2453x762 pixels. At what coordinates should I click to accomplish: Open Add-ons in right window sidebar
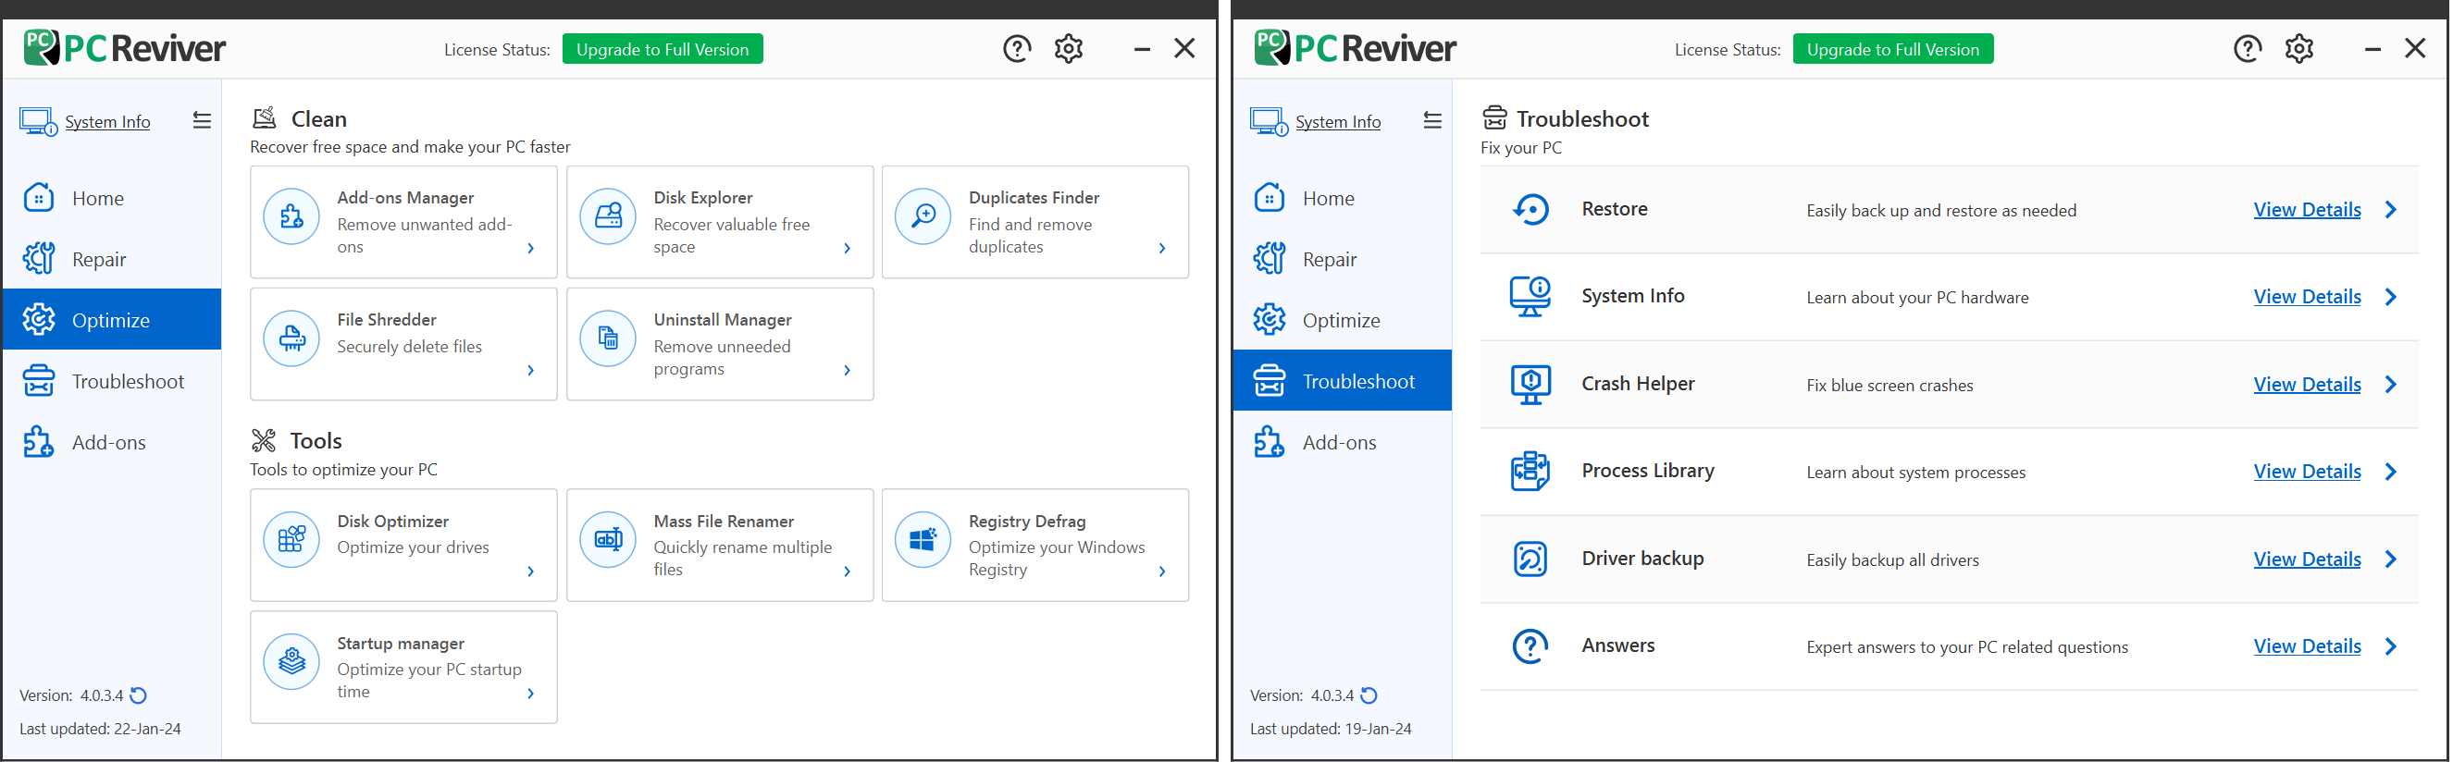[1343, 441]
